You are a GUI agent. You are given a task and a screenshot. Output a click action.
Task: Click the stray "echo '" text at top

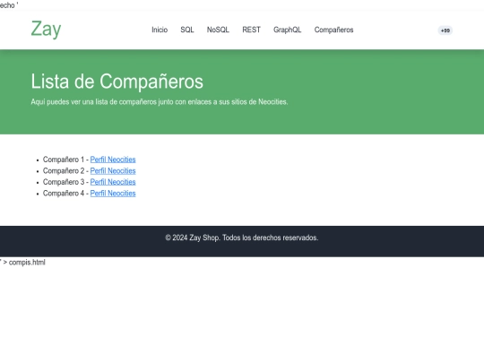click(9, 5)
